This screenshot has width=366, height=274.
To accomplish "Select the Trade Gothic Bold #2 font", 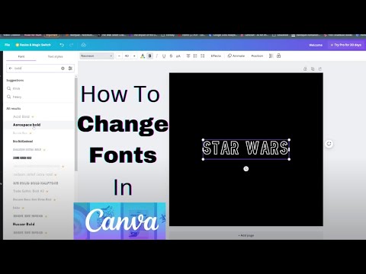I will 28,191.
